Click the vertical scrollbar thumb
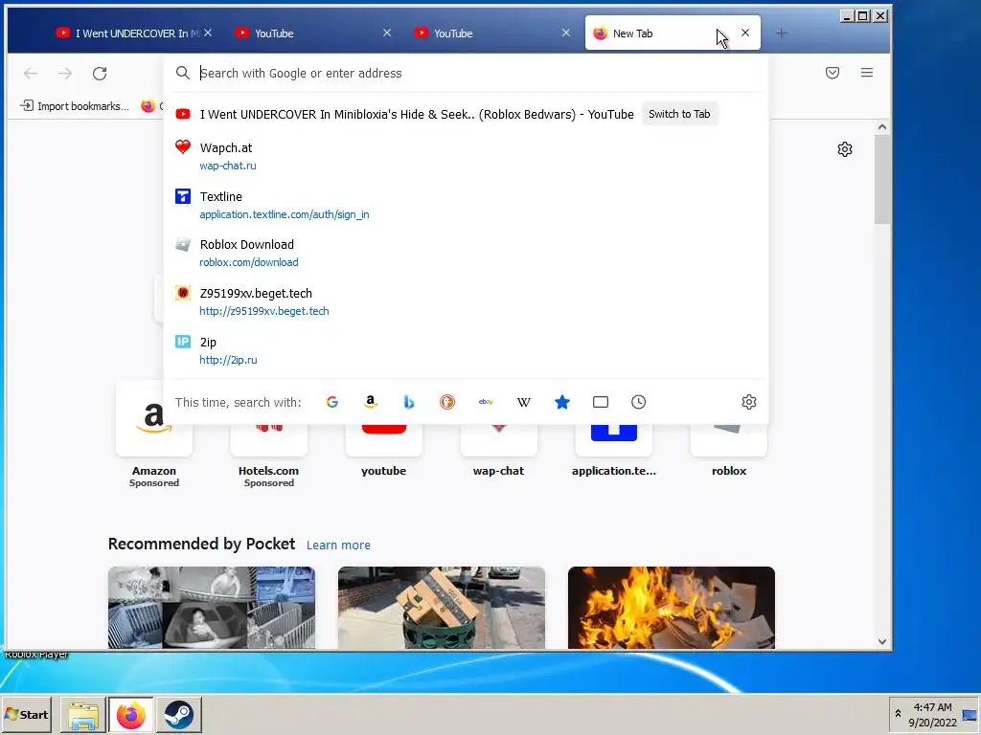Image resolution: width=981 pixels, height=735 pixels. pos(882,179)
